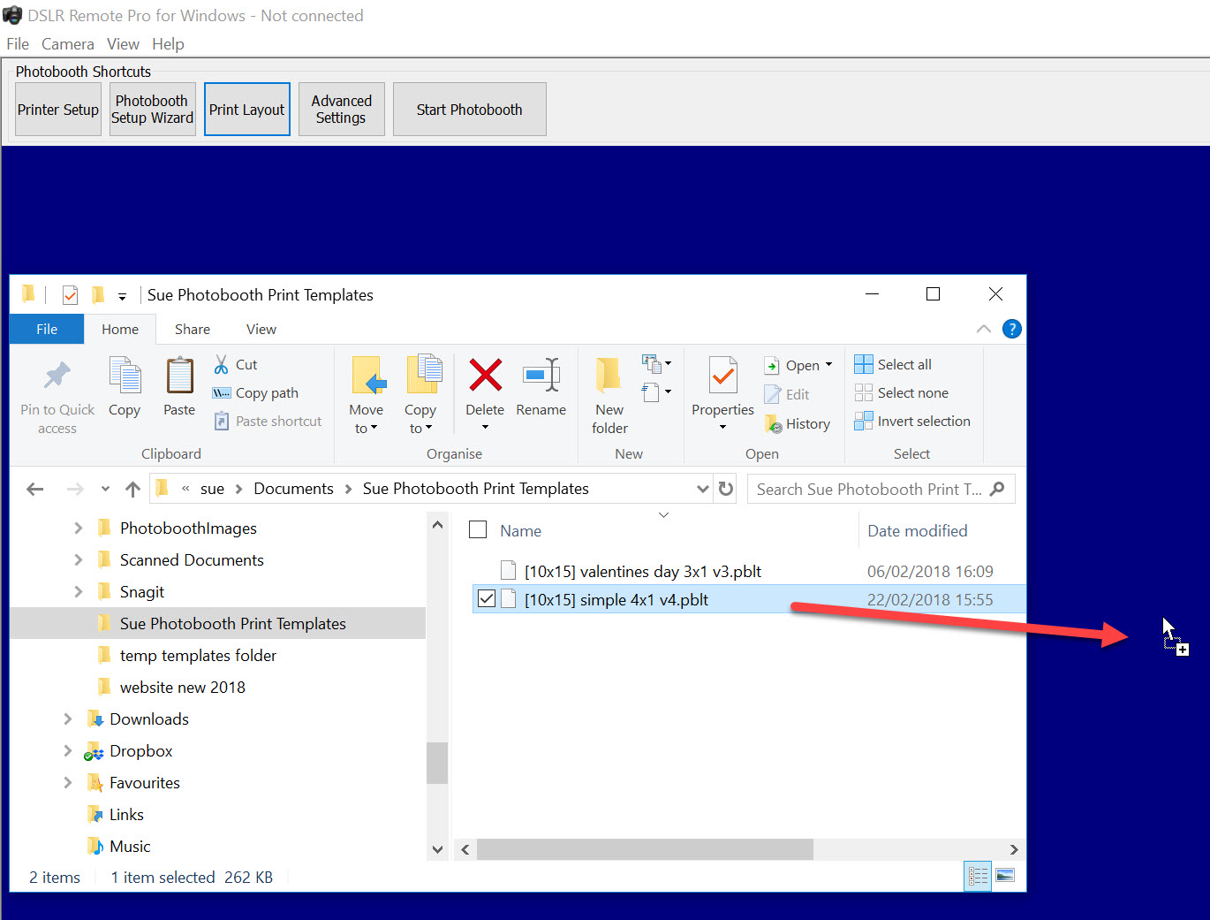Click the Cut scissors icon
Image resolution: width=1210 pixels, height=920 pixels.
click(222, 364)
